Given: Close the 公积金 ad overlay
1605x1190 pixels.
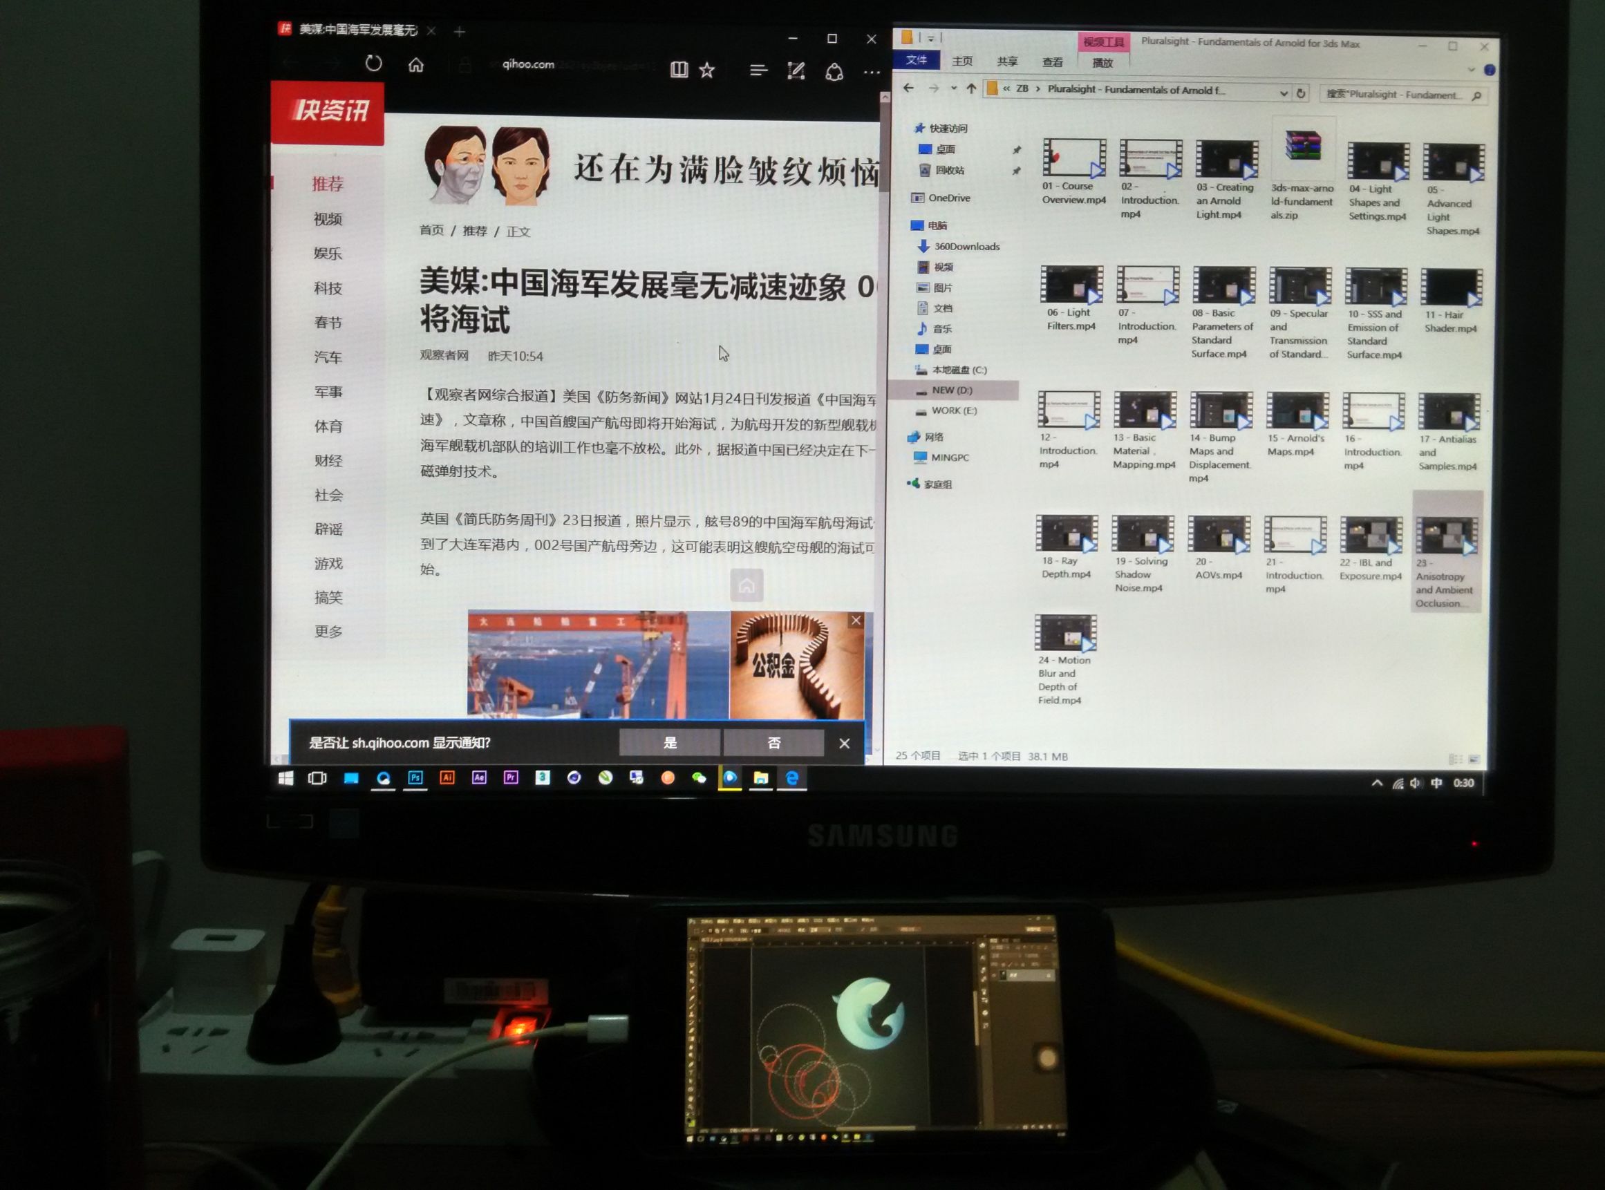Looking at the screenshot, I should pyautogui.click(x=856, y=620).
